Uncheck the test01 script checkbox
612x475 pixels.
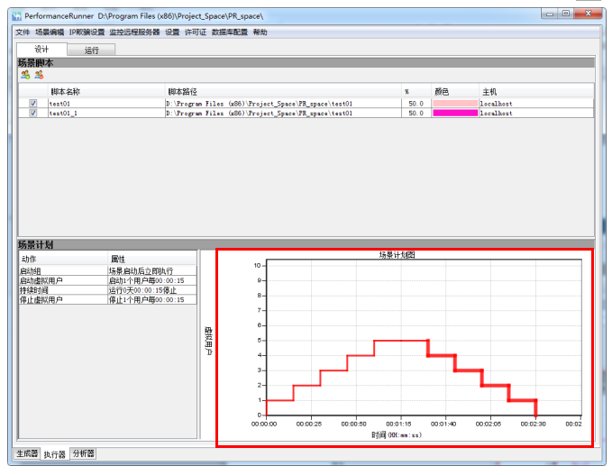click(33, 104)
